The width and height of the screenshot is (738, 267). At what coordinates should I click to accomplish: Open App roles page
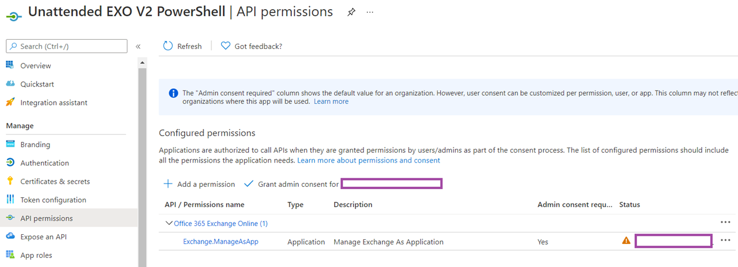pos(36,255)
